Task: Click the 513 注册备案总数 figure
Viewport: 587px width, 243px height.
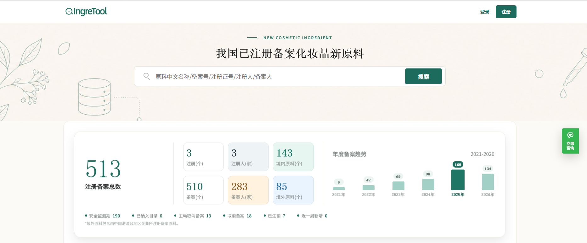Action: [103, 174]
